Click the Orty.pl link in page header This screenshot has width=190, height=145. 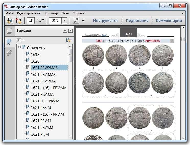(104, 35)
